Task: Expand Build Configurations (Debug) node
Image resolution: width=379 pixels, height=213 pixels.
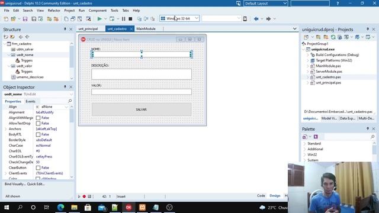Action: (x=308, y=55)
